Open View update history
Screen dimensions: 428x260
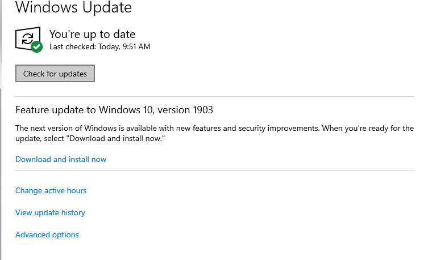(50, 213)
